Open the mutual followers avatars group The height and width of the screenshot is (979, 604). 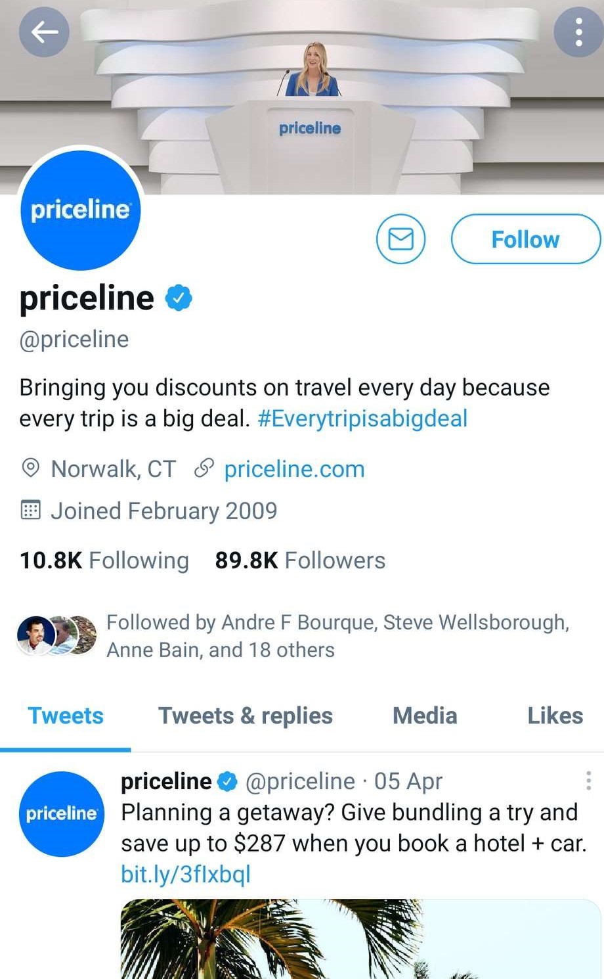point(56,635)
